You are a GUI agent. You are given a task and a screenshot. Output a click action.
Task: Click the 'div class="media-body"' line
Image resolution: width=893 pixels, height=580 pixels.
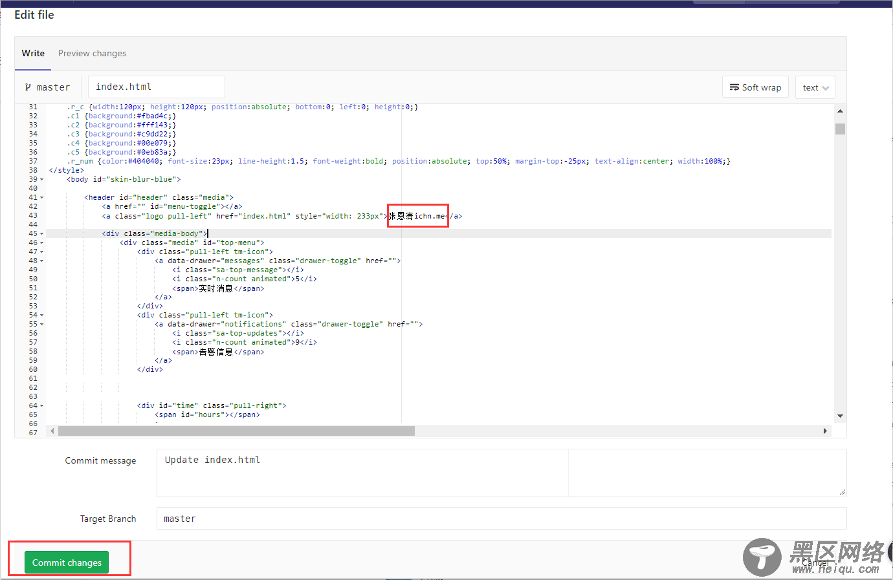tap(155, 234)
